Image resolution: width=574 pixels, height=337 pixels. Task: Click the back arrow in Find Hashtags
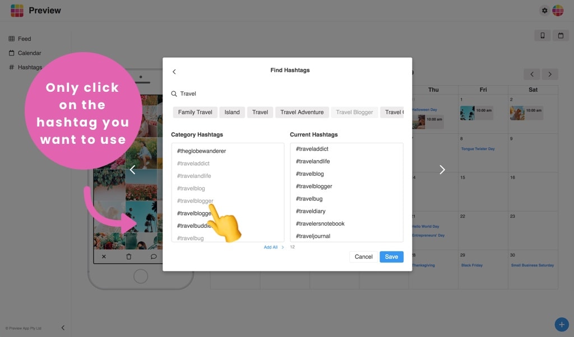pyautogui.click(x=174, y=72)
